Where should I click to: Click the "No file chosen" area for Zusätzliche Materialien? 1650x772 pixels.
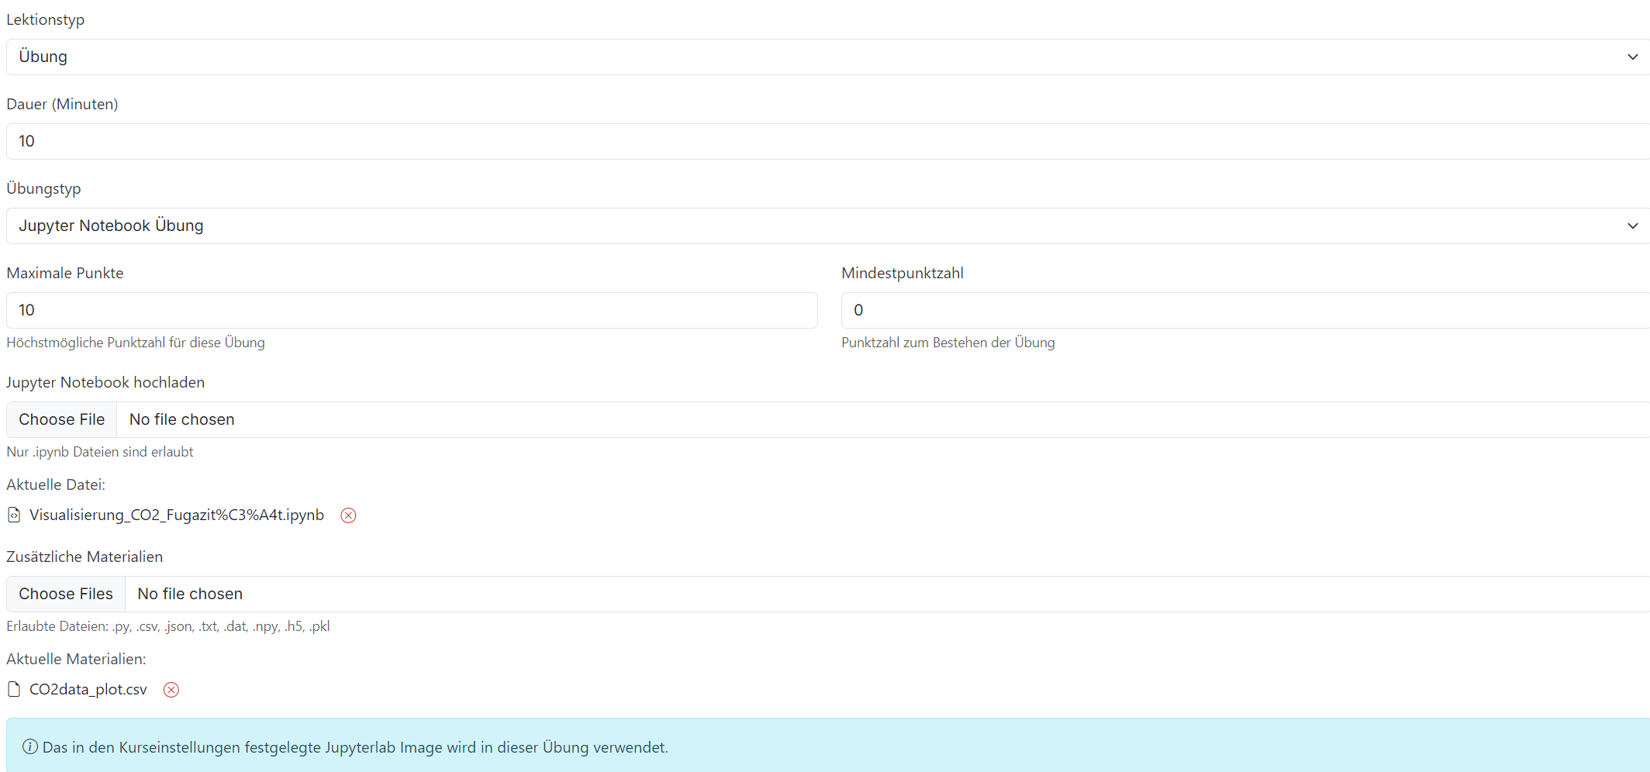[190, 595]
